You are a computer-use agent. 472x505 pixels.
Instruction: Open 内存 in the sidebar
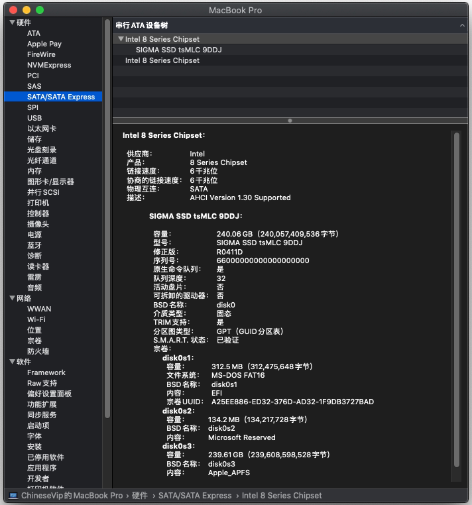[x=34, y=171]
